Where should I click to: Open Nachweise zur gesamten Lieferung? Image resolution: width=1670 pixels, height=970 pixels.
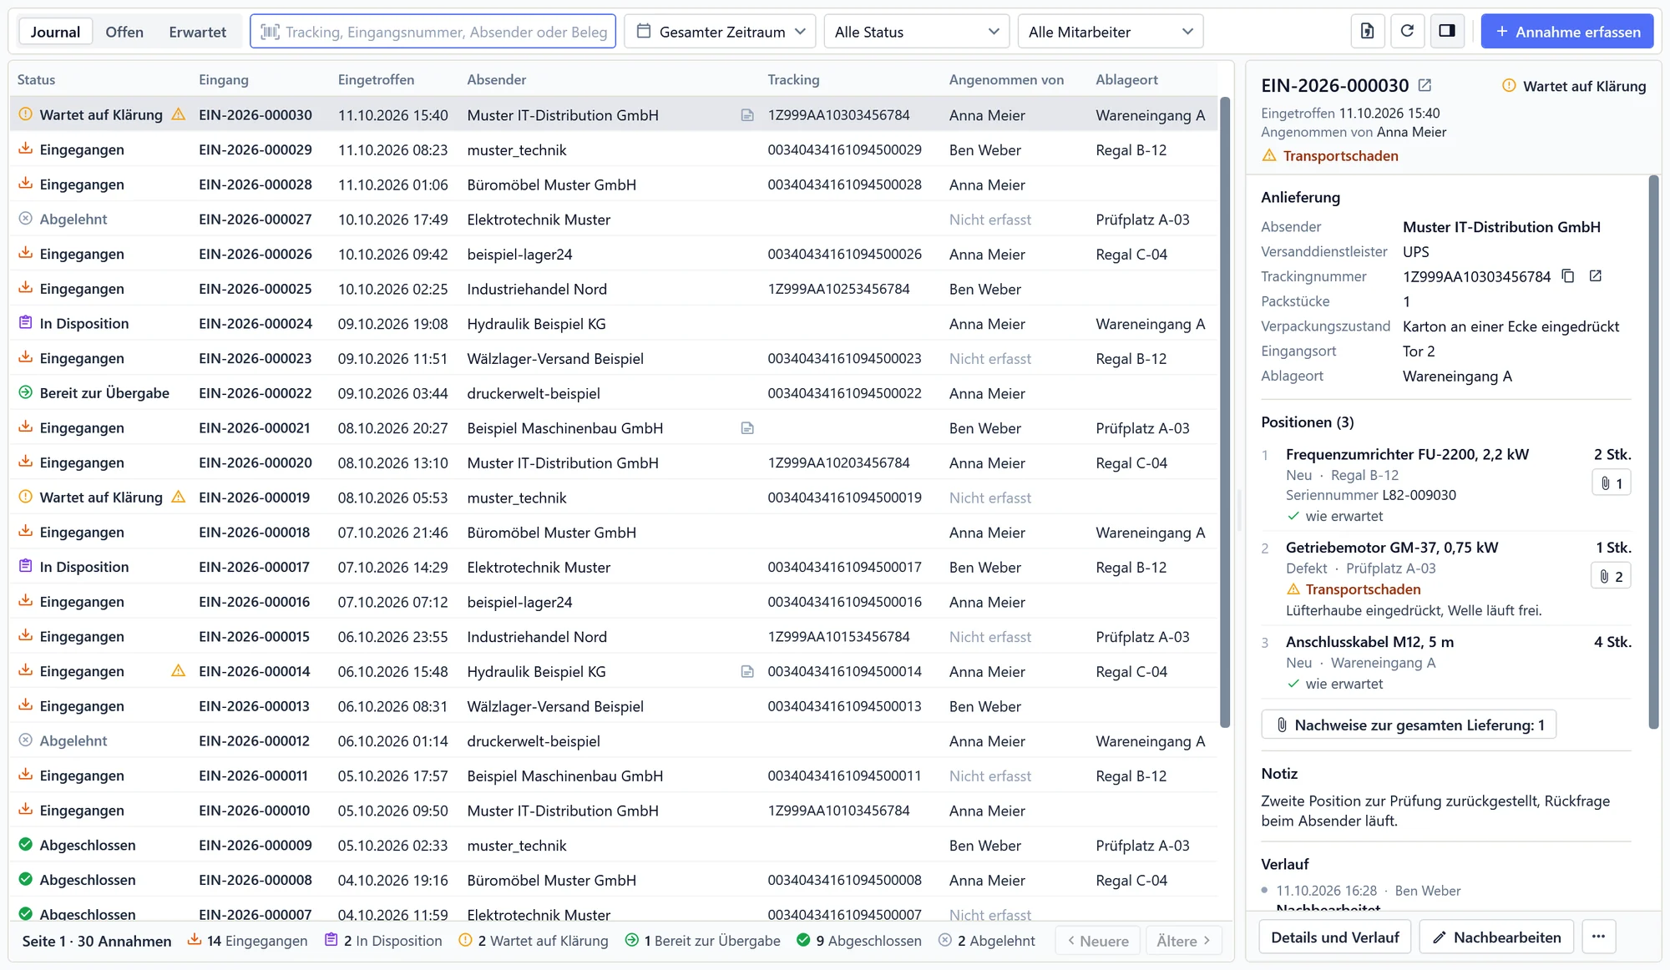[x=1409, y=725]
